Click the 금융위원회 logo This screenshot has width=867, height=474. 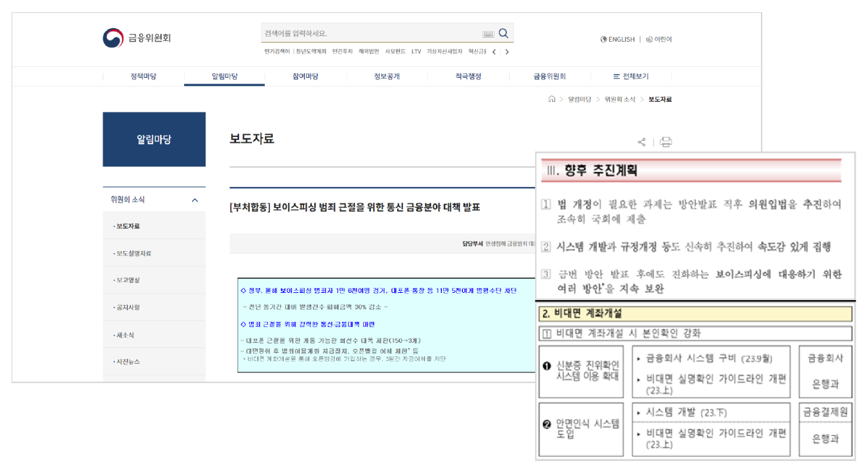click(136, 38)
